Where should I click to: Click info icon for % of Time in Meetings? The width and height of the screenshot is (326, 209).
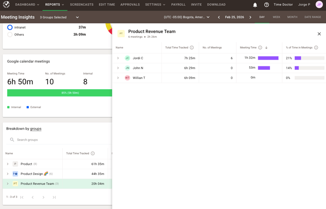(316, 48)
